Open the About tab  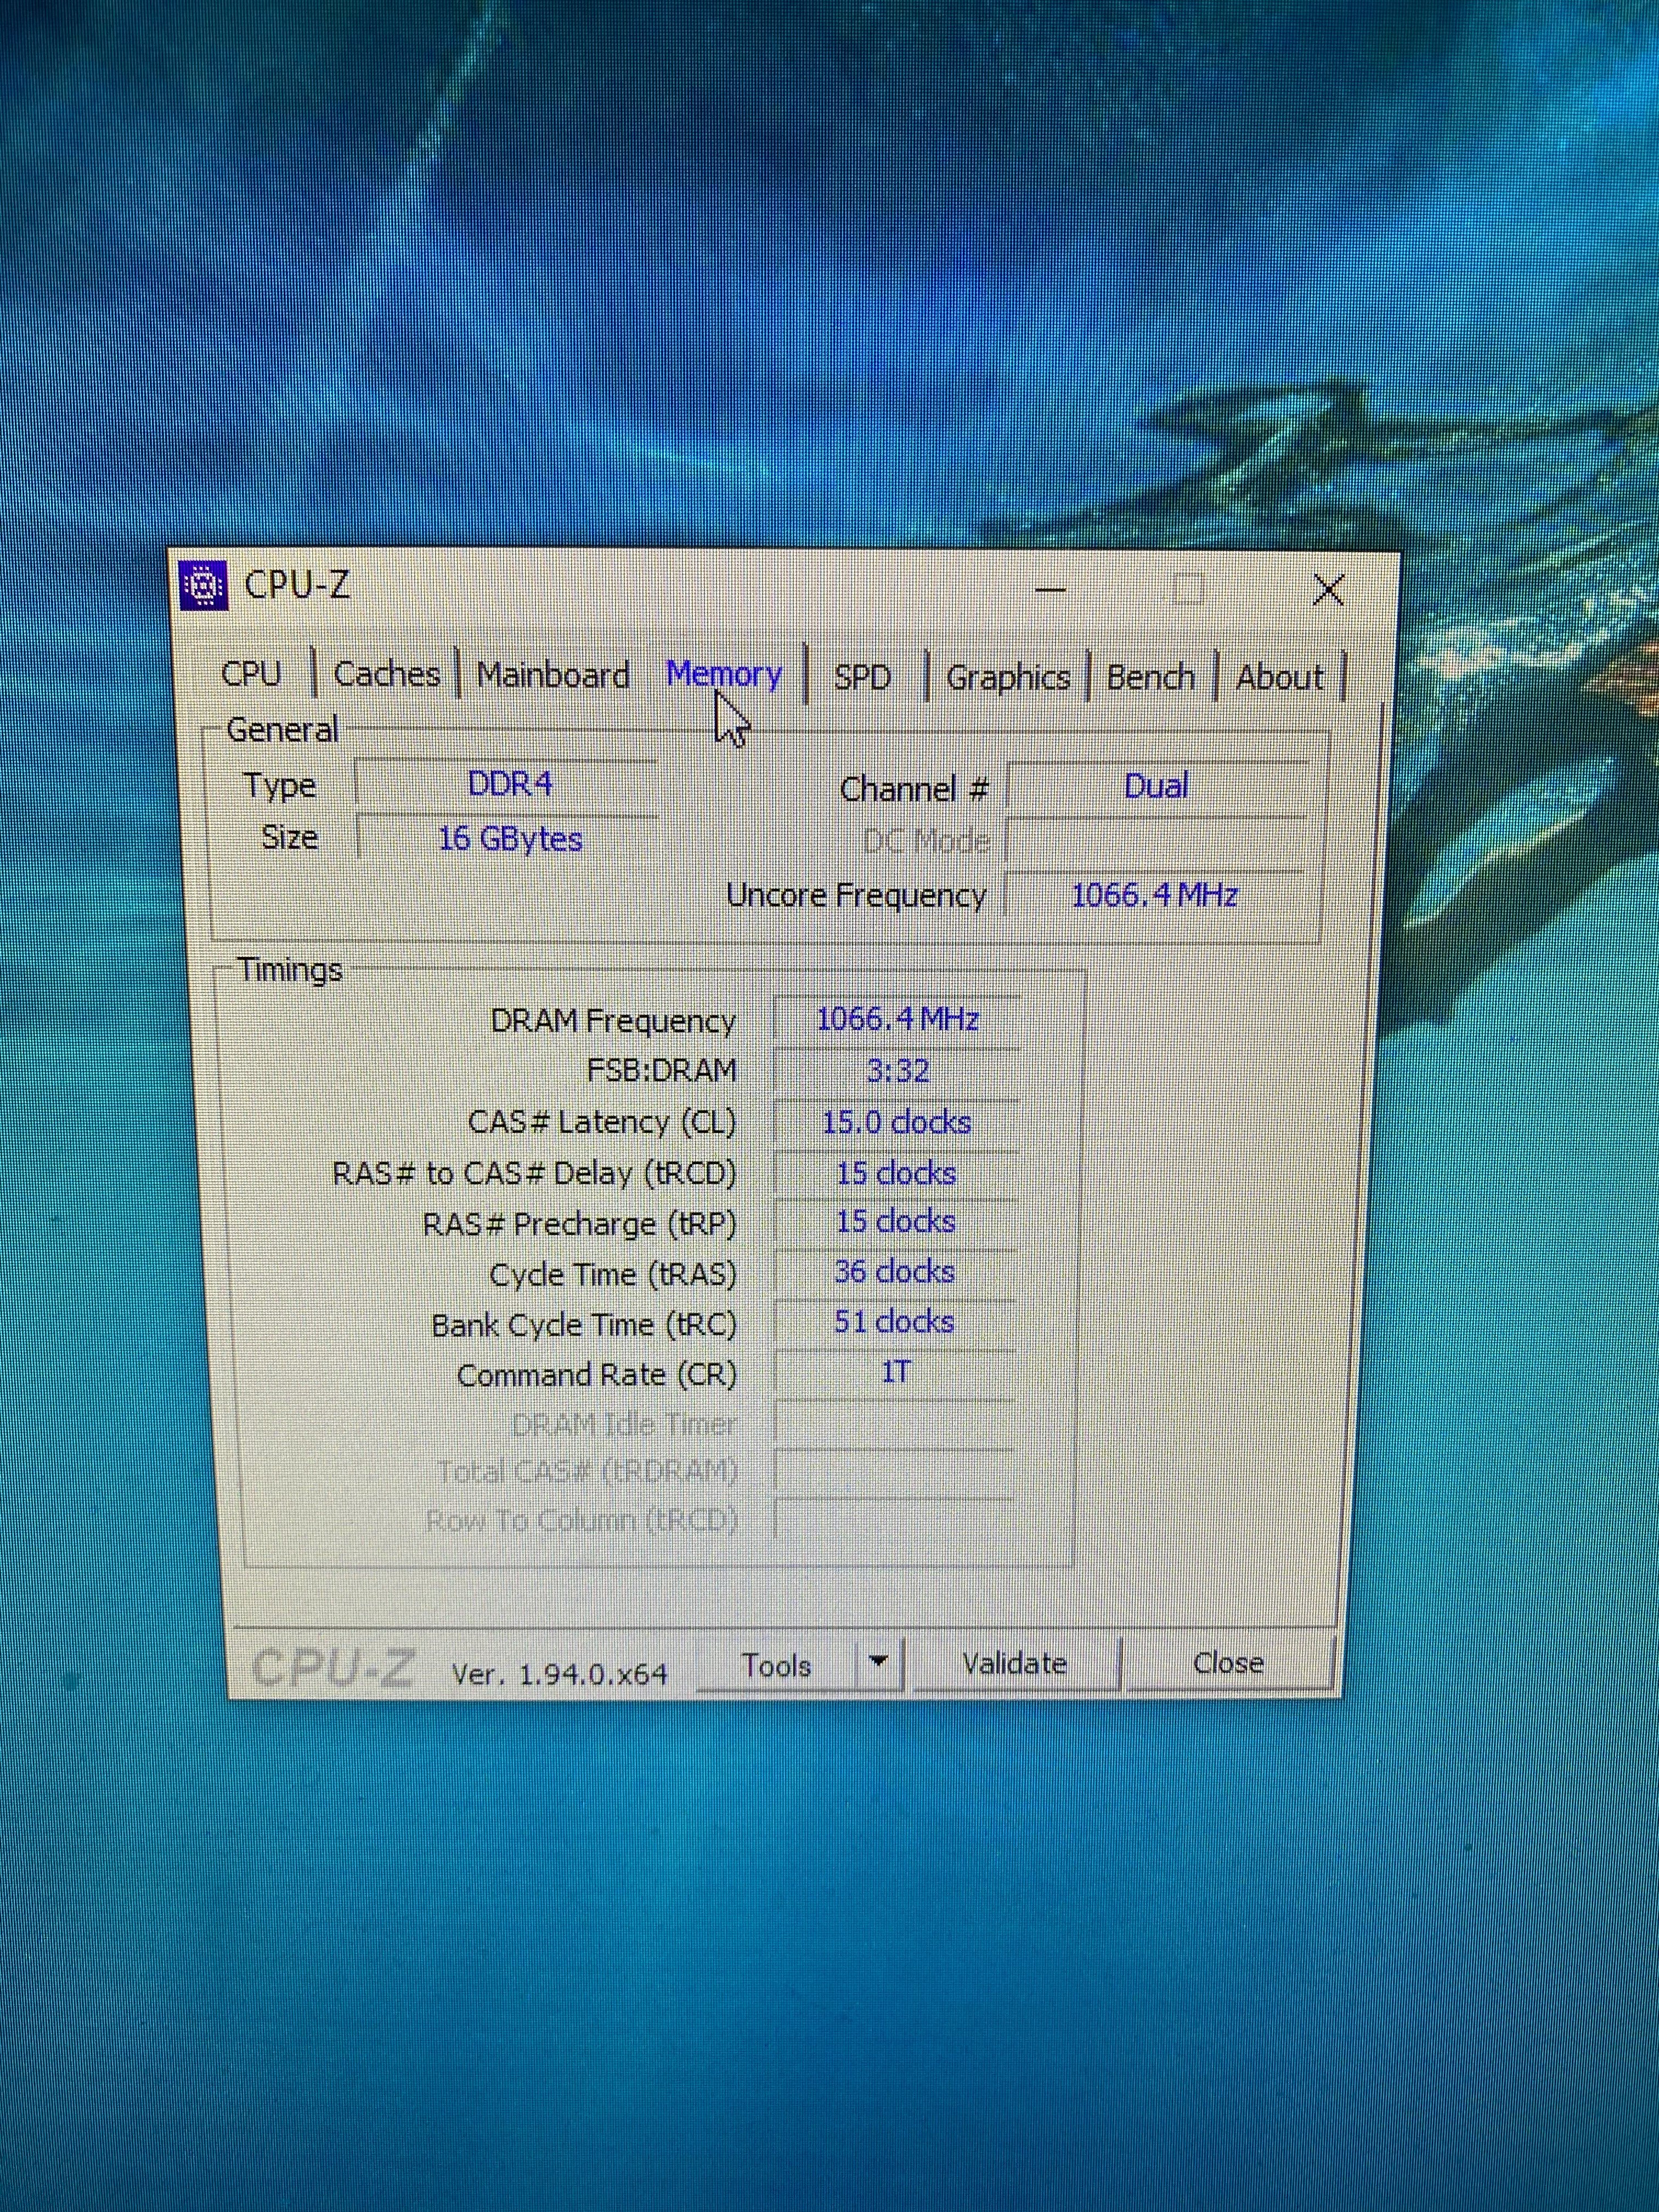coord(1279,678)
